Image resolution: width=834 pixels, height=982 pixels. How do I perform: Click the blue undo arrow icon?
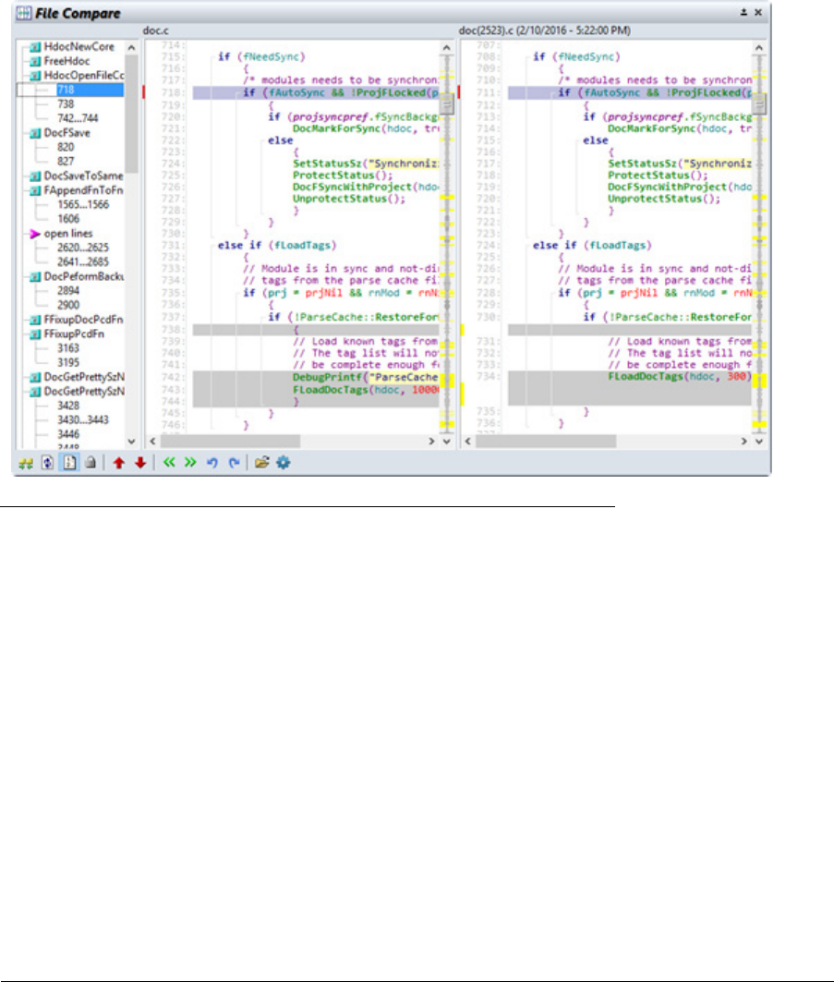coord(212,462)
